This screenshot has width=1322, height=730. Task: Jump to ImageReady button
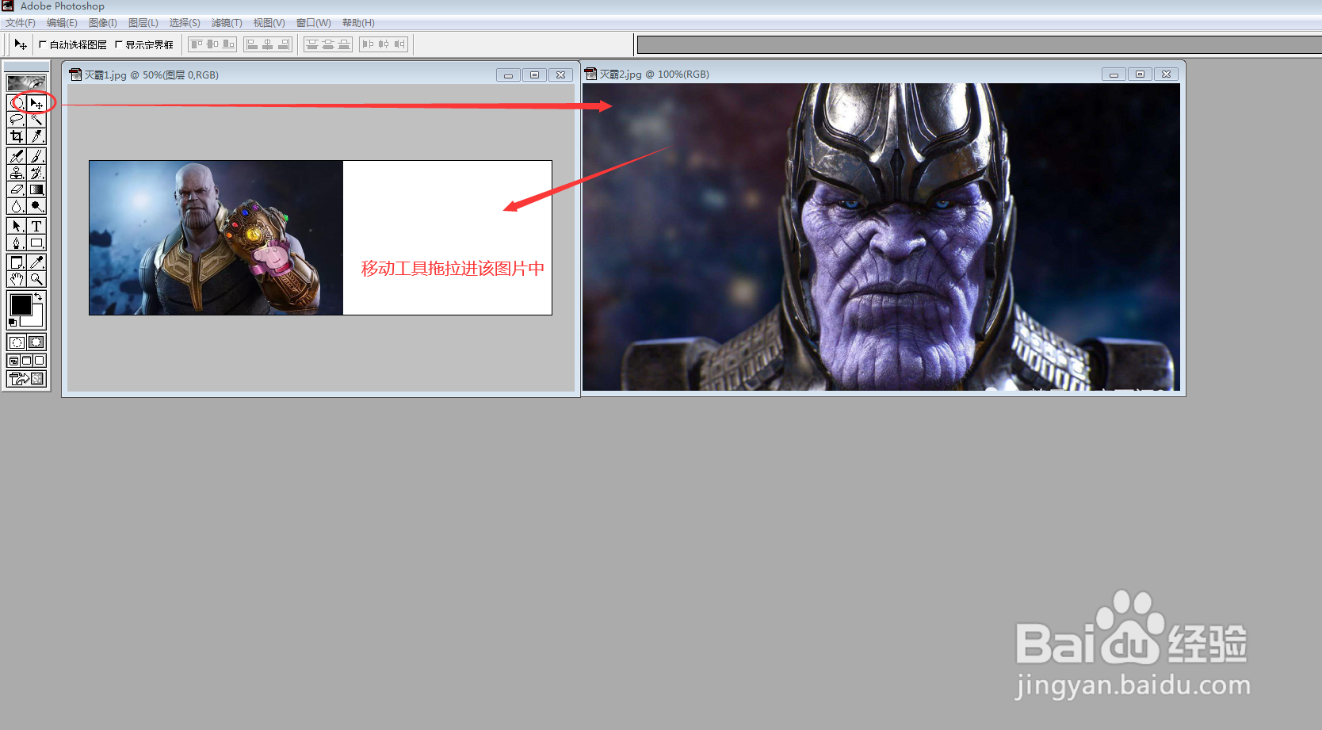pyautogui.click(x=27, y=379)
